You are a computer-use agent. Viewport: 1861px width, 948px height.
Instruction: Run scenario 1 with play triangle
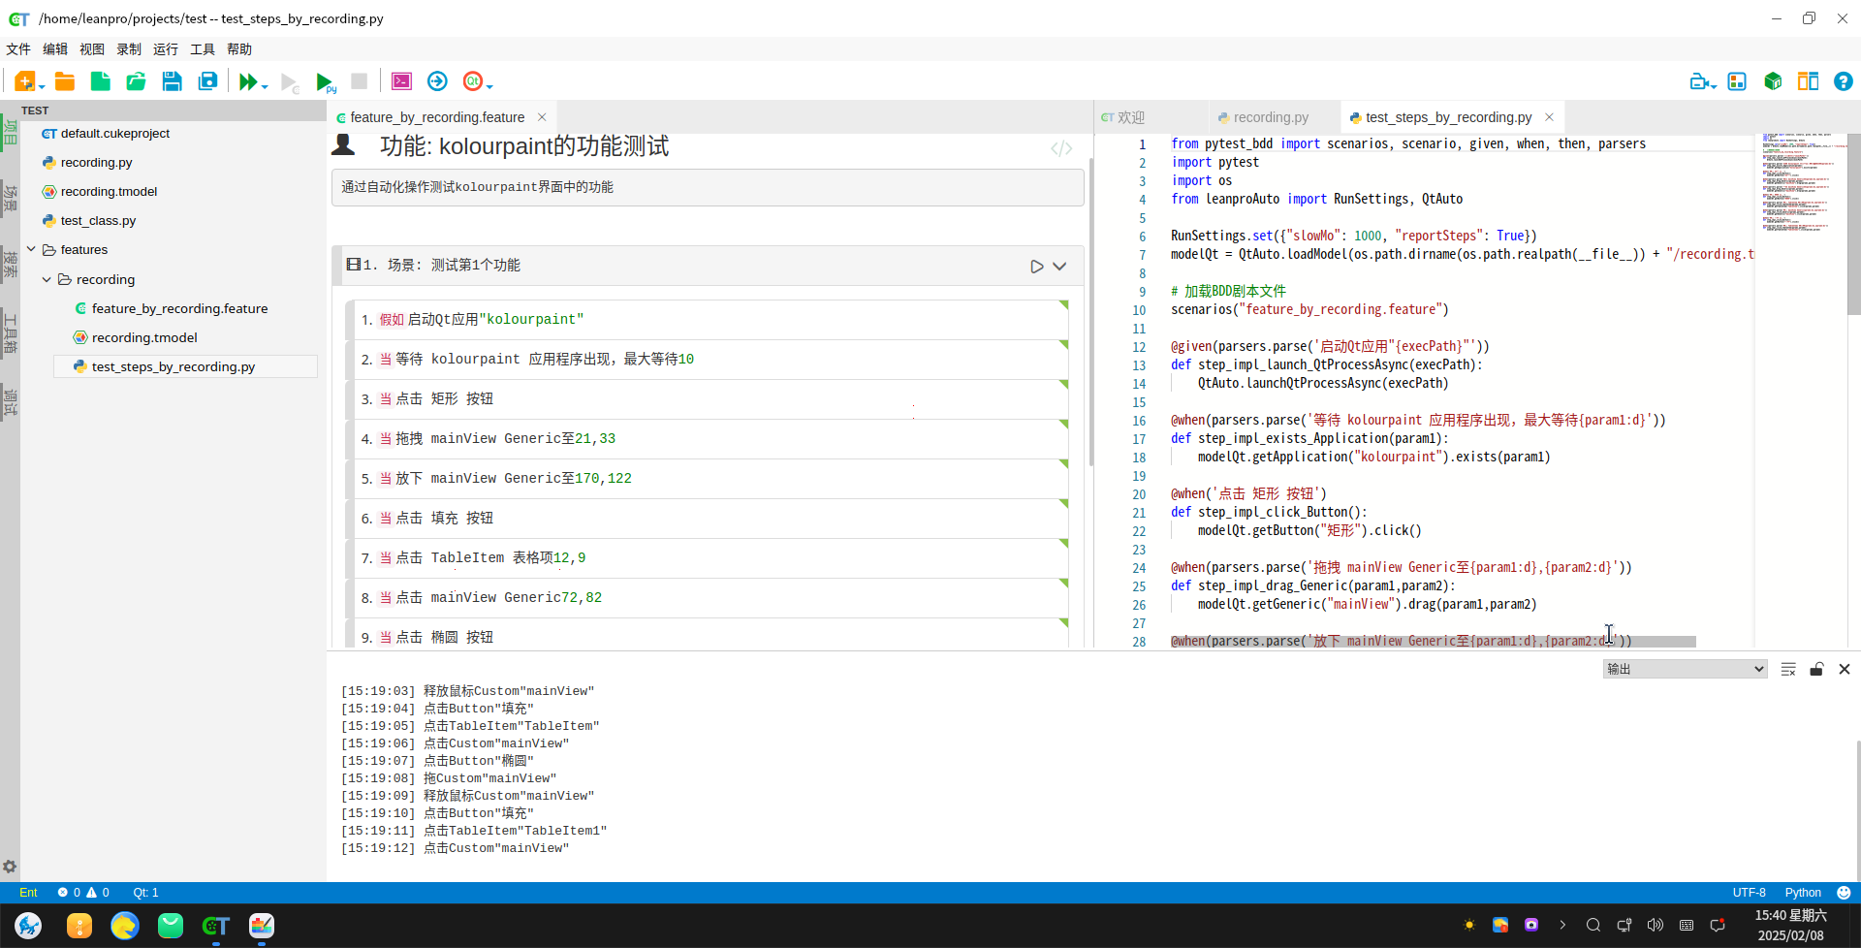pyautogui.click(x=1037, y=266)
